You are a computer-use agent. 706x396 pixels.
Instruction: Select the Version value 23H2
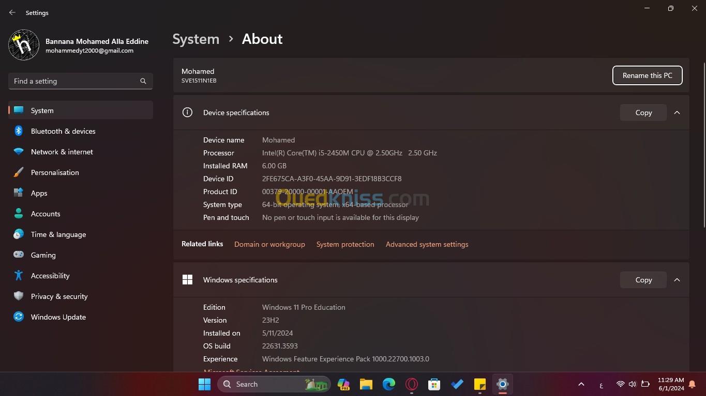(271, 320)
